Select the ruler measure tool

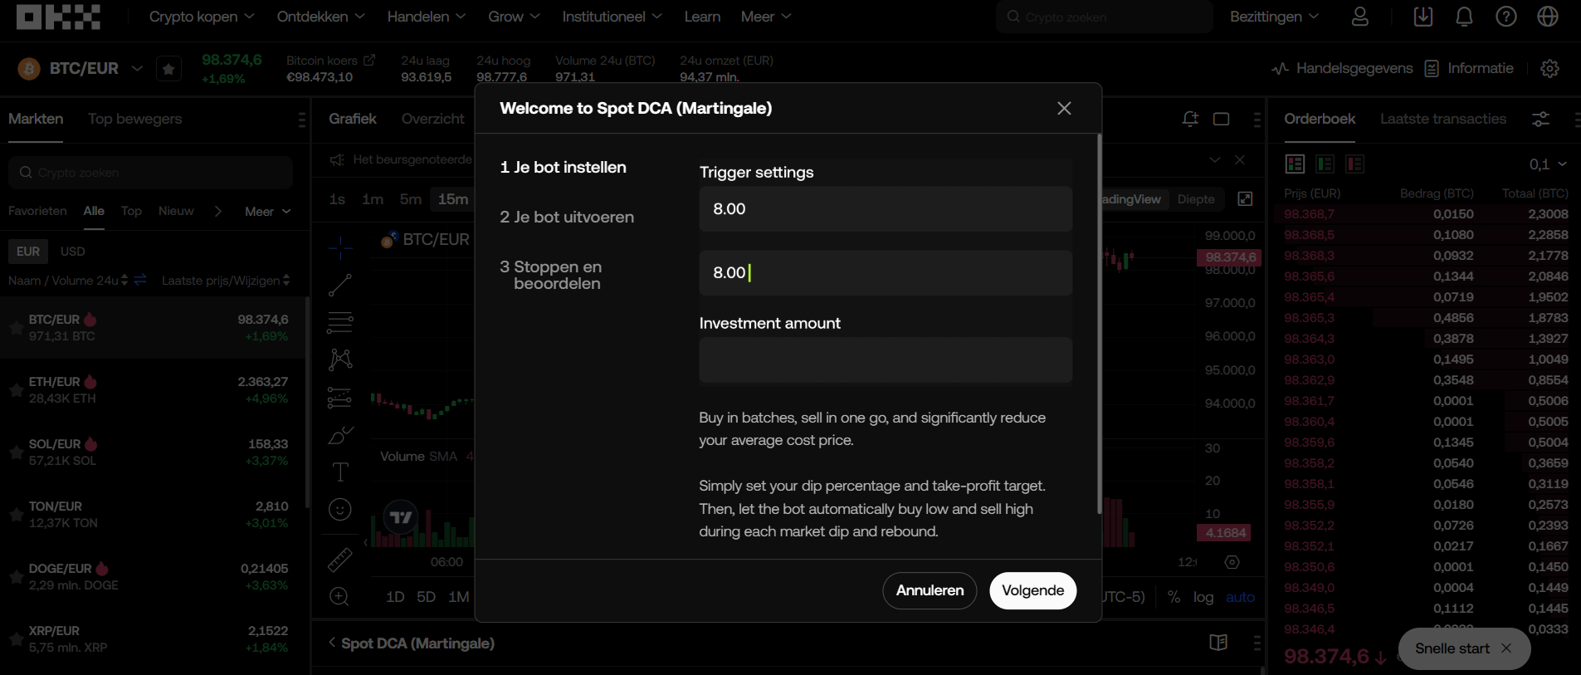[340, 560]
